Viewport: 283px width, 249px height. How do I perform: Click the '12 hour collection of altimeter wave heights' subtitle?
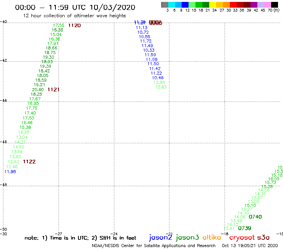74,16
